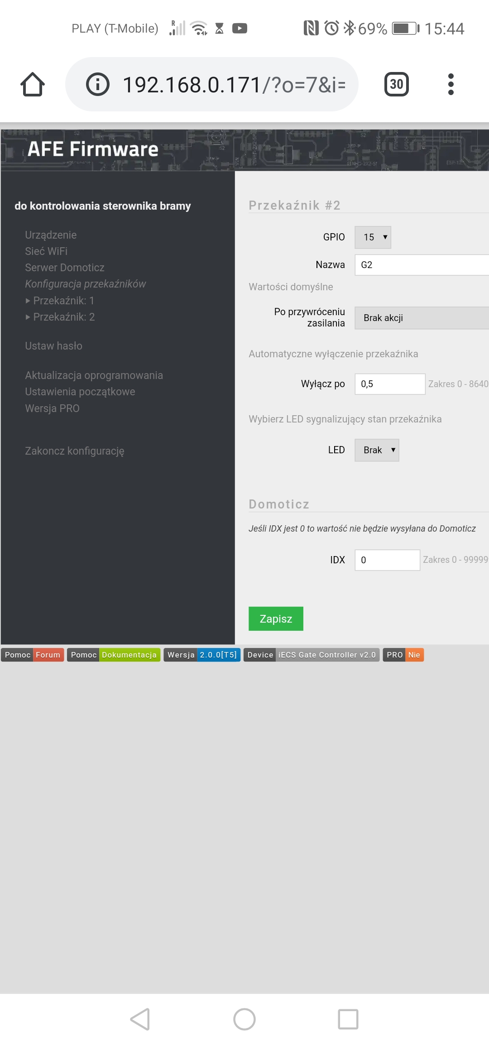Click the Wersja 2.0.0[T5] badge
This screenshot has height=1046, width=489.
[202, 655]
